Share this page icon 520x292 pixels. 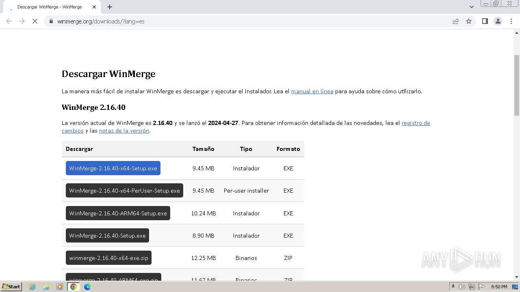point(456,21)
